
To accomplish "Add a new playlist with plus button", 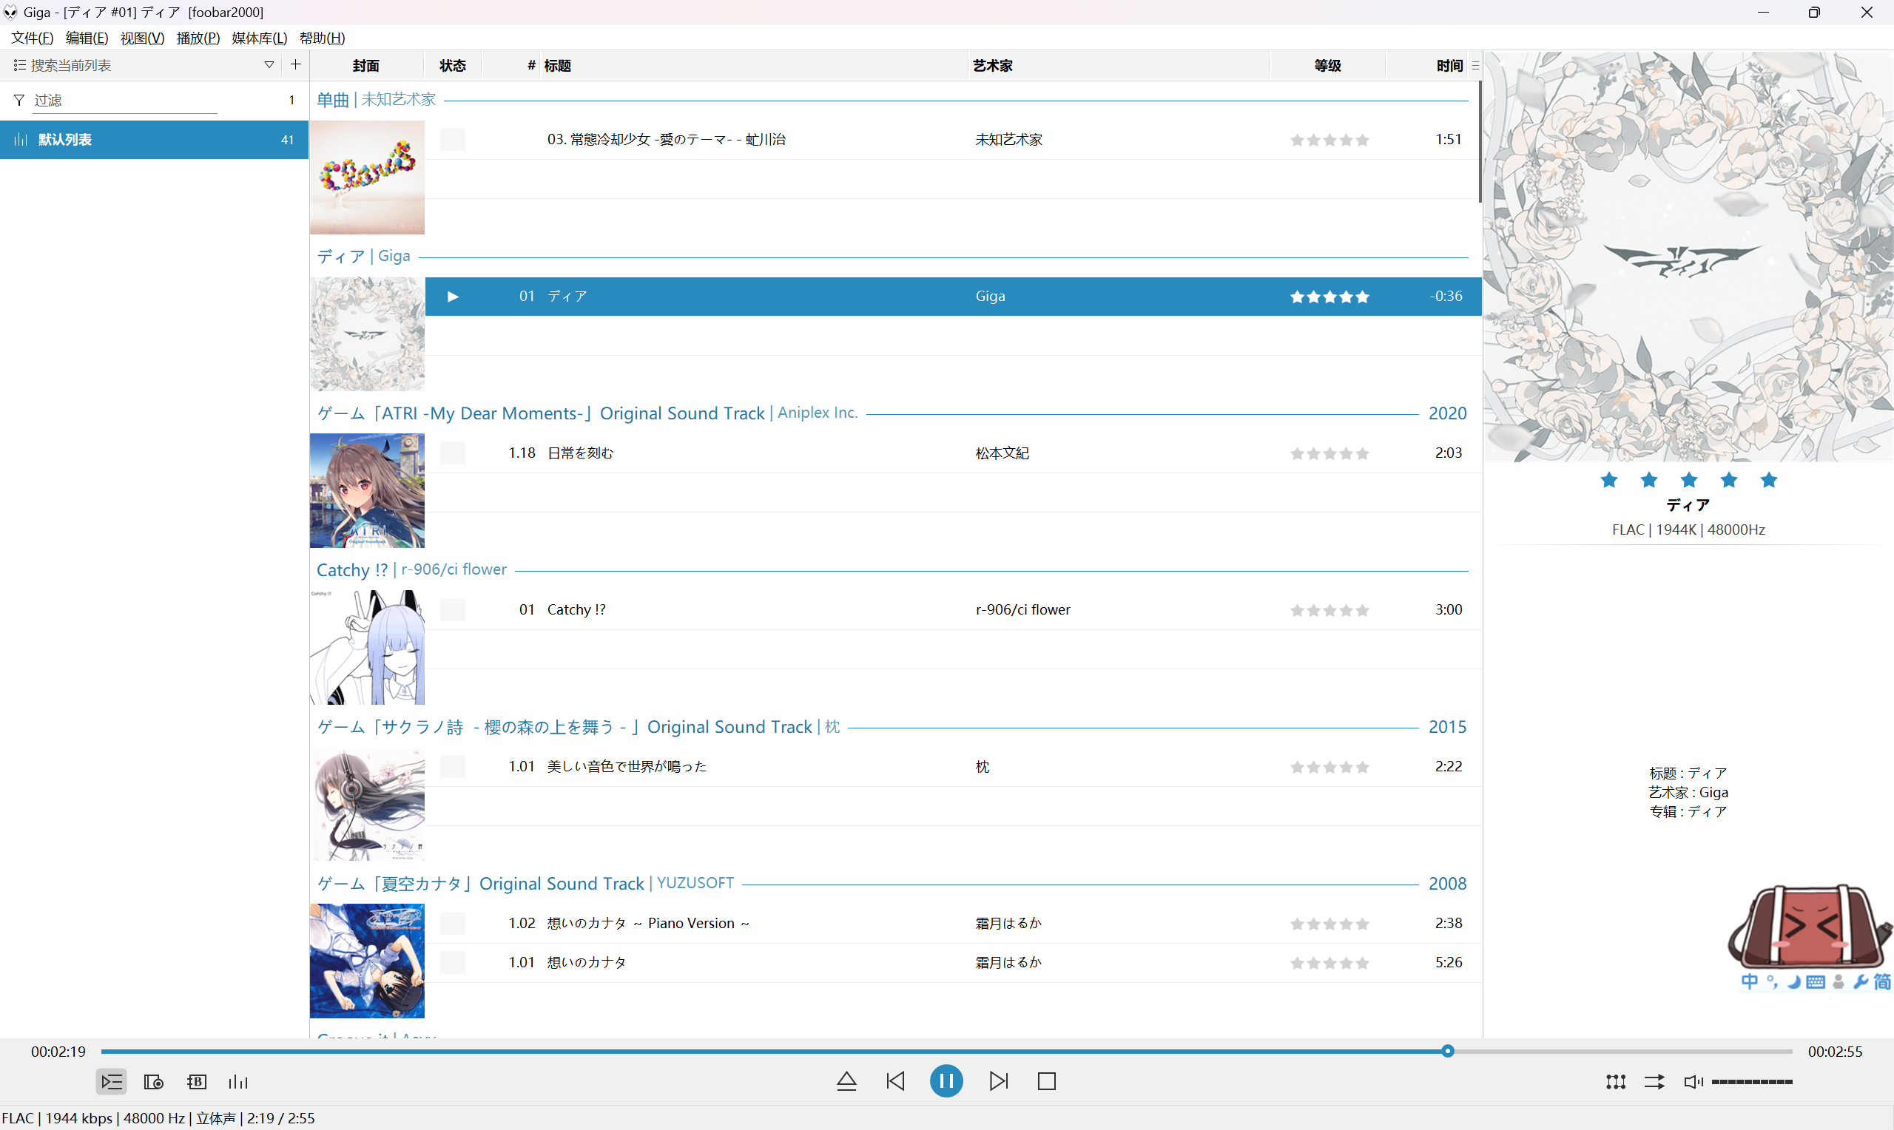I will point(295,65).
